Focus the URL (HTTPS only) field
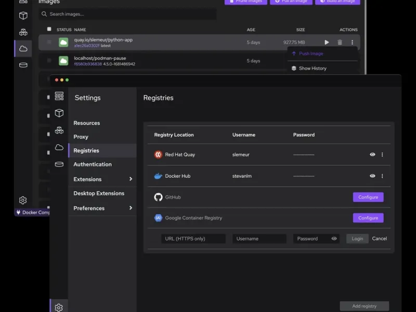Viewport: 416px width, 312px height. [193, 239]
